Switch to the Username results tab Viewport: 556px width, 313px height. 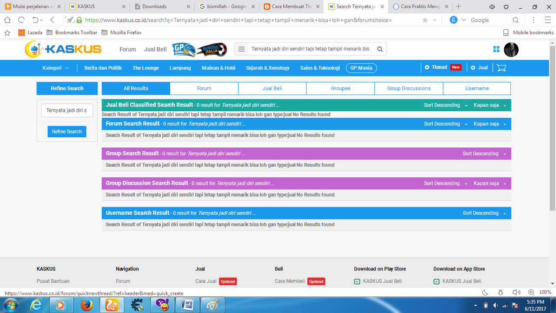[x=477, y=88]
